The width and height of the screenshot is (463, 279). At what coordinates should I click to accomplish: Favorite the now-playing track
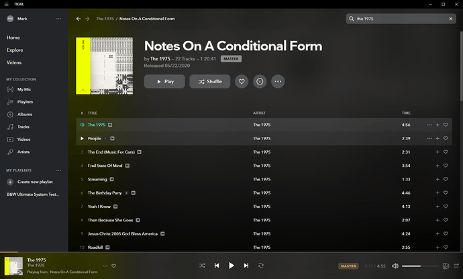113,266
